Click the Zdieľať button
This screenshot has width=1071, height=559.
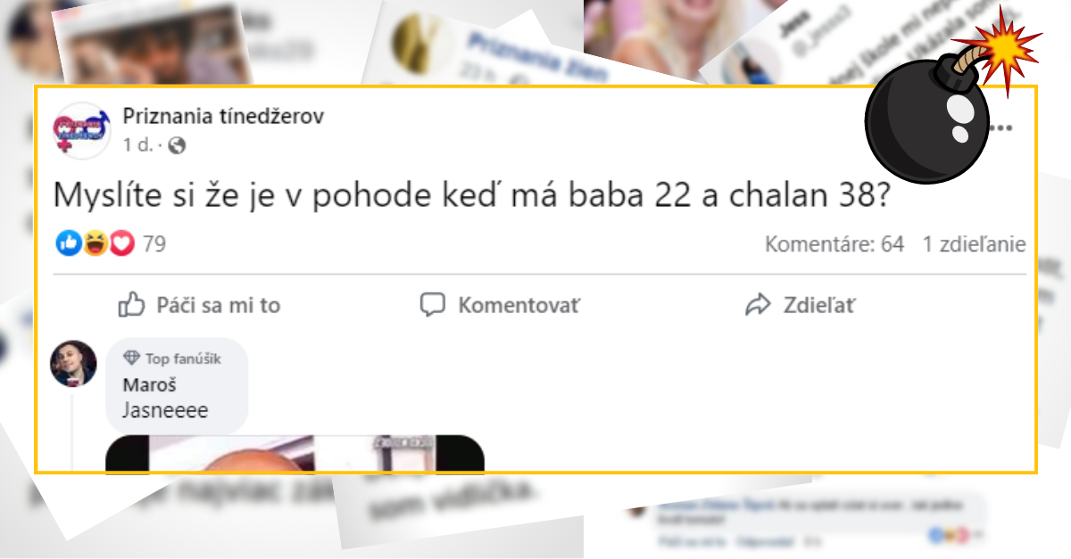coord(801,305)
